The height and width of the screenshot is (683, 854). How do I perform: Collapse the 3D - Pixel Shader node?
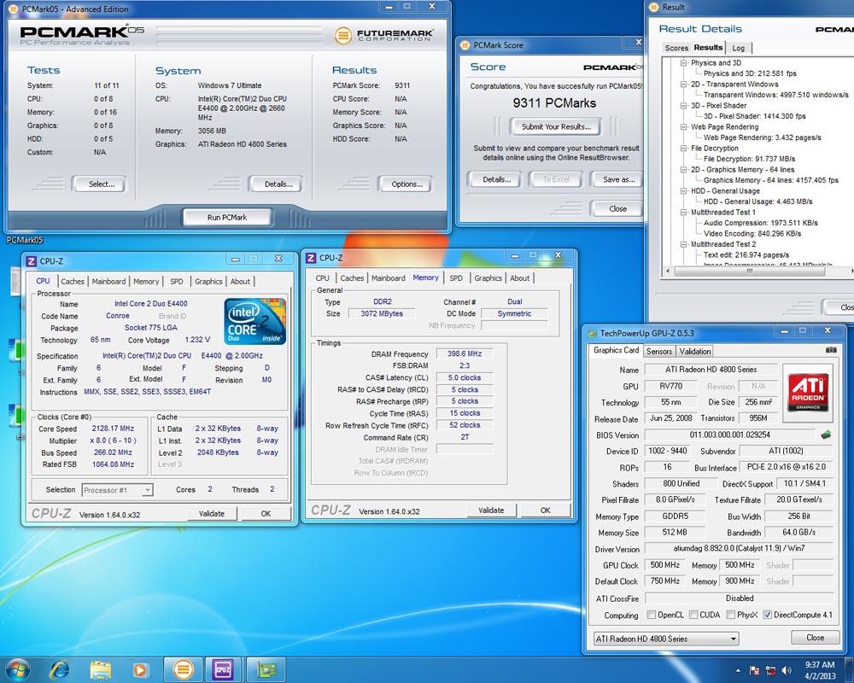[x=683, y=106]
